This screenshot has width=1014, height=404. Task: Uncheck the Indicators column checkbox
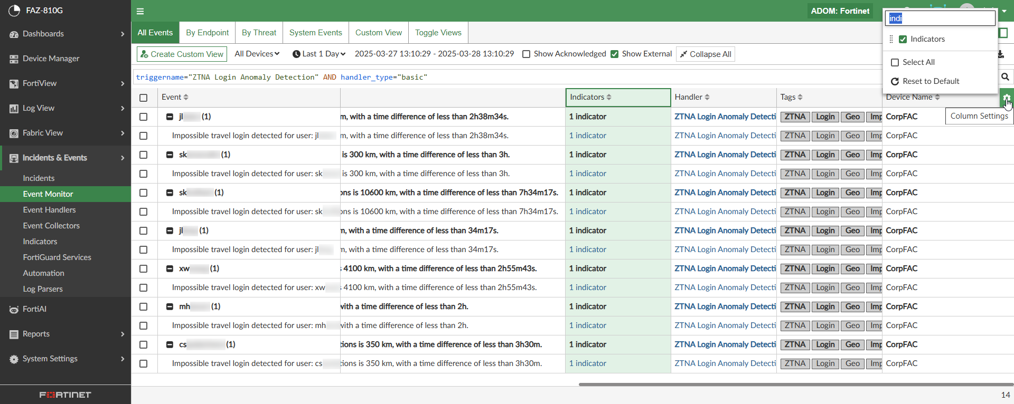tap(903, 40)
